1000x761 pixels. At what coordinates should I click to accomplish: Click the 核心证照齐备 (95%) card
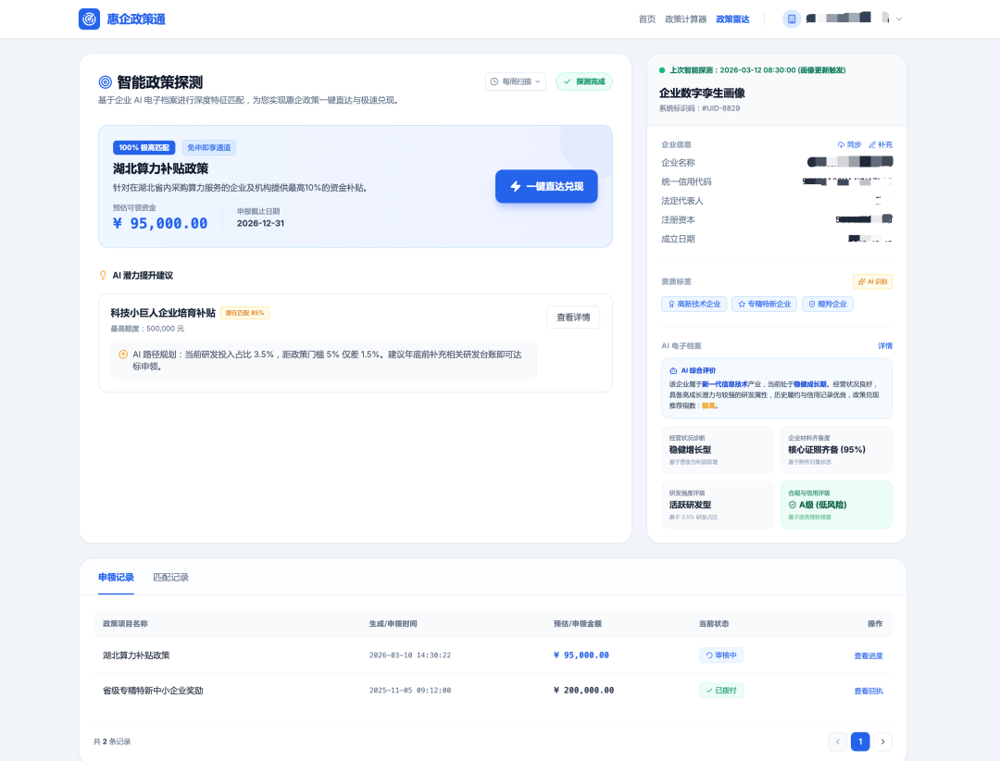pyautogui.click(x=836, y=450)
